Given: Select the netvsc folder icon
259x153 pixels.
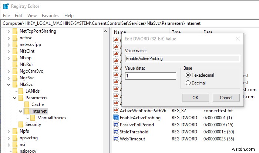Looking at the screenshot, I should point(15,38).
